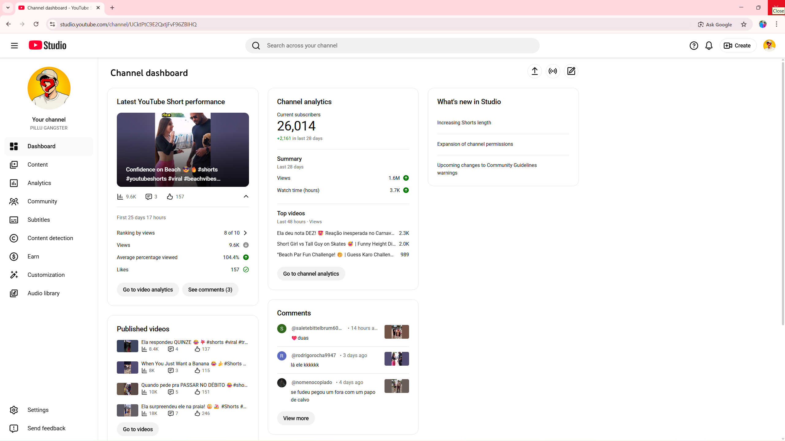Go to Content in sidebar
The image size is (785, 441).
(x=37, y=164)
